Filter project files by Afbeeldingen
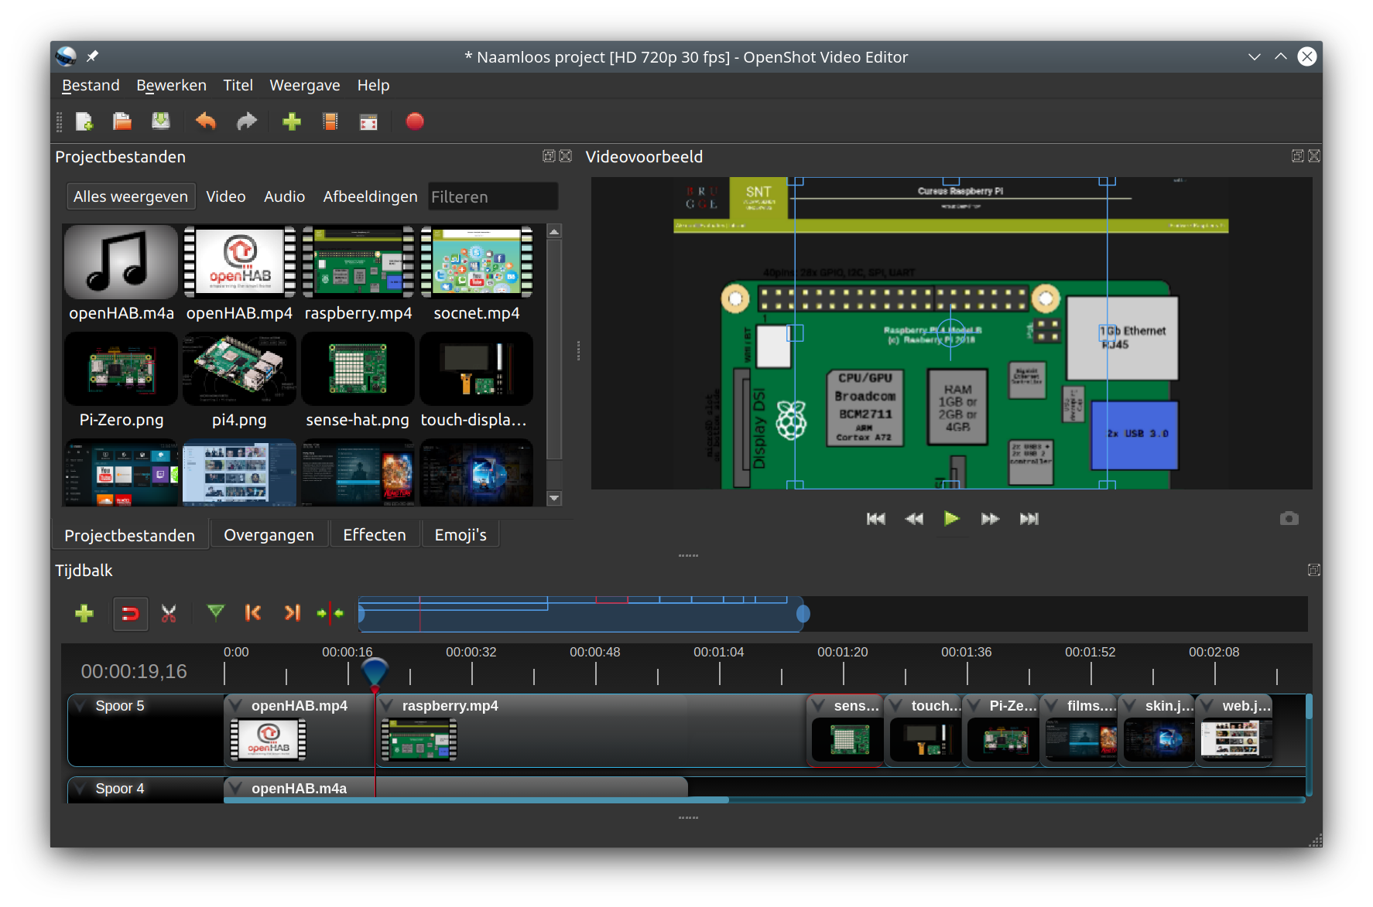 370,196
